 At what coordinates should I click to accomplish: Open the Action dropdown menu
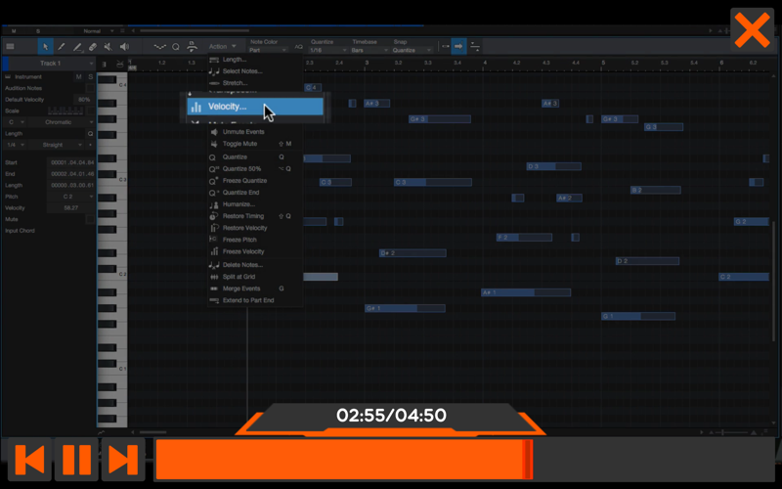pos(223,46)
